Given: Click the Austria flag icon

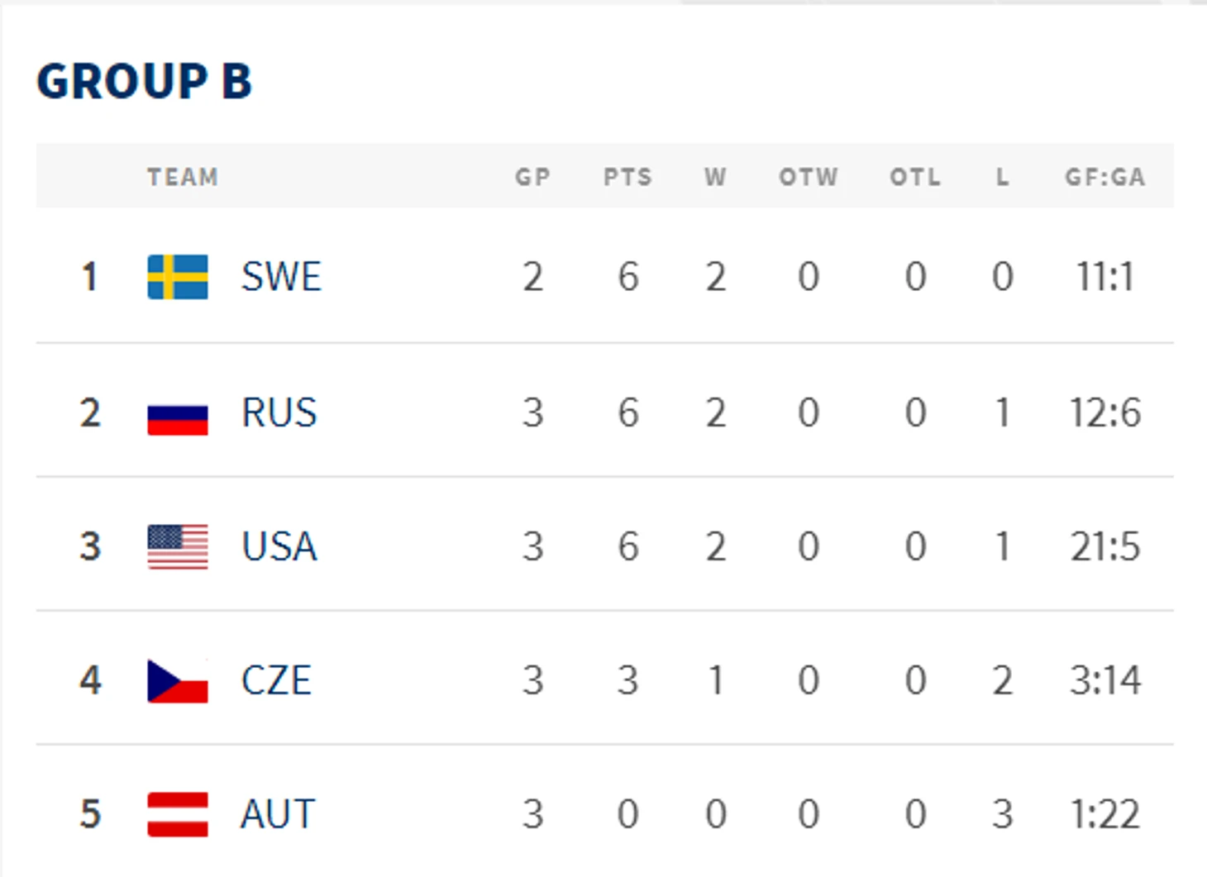Looking at the screenshot, I should 177,814.
